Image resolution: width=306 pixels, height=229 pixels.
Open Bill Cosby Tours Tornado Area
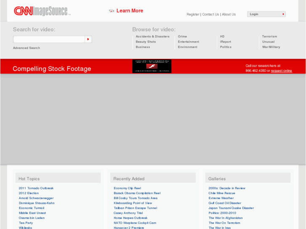click(136, 198)
